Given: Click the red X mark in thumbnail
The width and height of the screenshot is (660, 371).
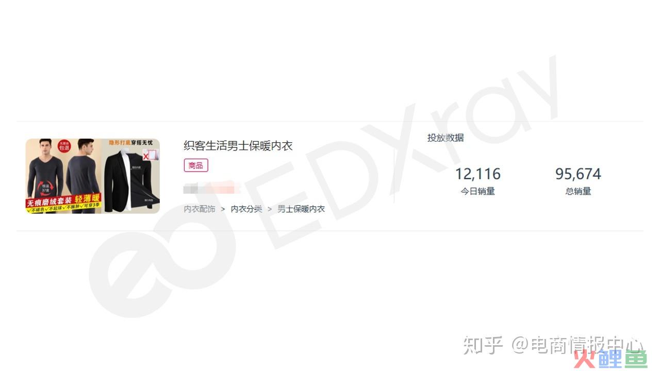Looking at the screenshot, I should tap(146, 156).
